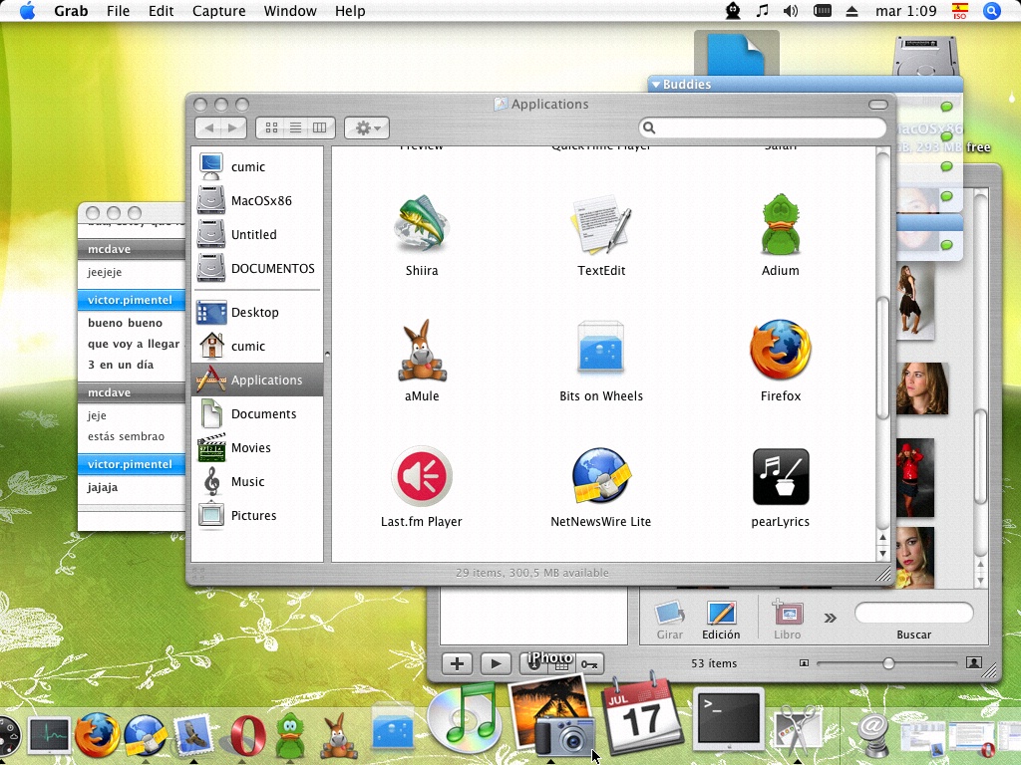This screenshot has height=765, width=1021.
Task: Click the iPhoto Buscar search field
Action: pyautogui.click(x=913, y=613)
